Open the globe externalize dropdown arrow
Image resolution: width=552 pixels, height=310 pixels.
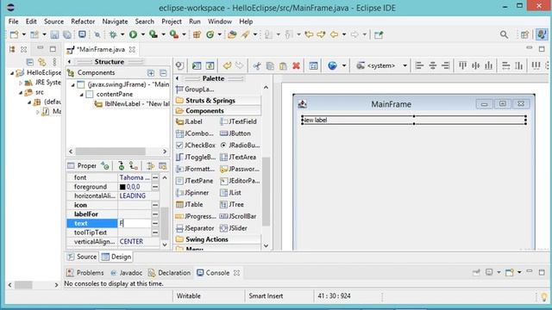coord(344,65)
